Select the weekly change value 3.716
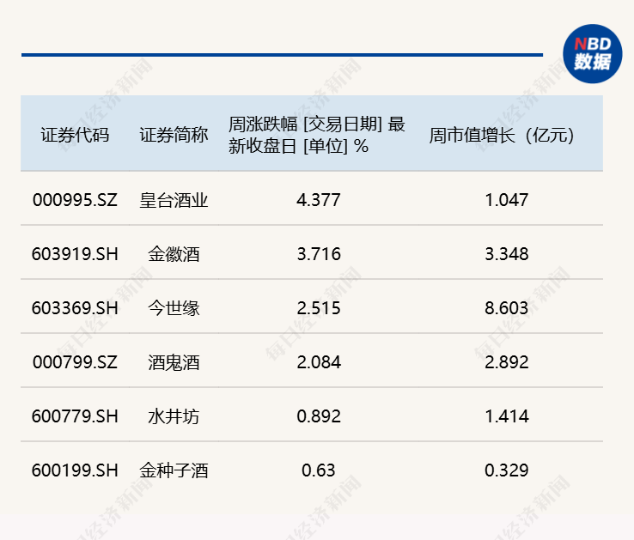The height and width of the screenshot is (540, 634). point(319,254)
